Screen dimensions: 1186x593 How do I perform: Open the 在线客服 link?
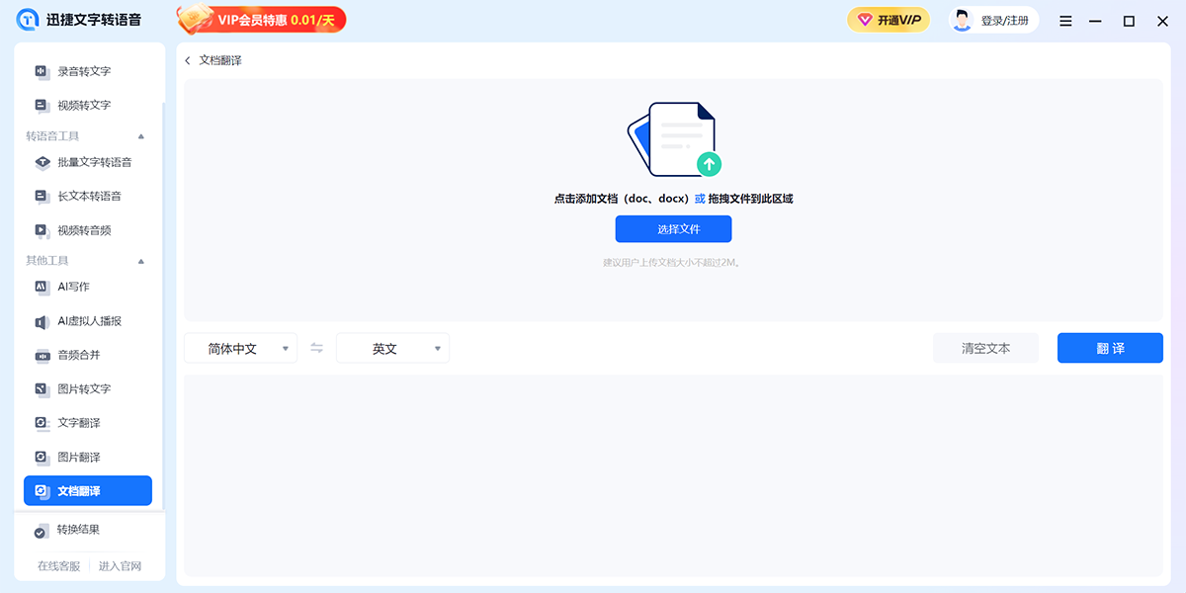(x=58, y=566)
